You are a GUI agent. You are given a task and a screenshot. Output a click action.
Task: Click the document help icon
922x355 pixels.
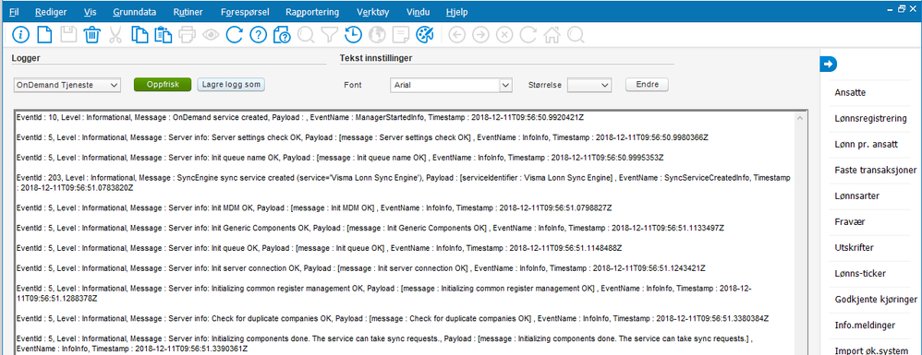[282, 35]
